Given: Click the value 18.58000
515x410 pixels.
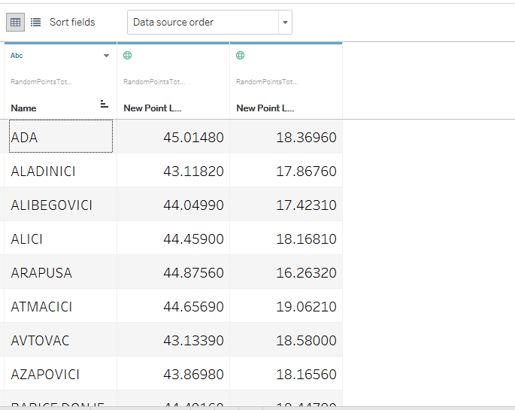Looking at the screenshot, I should coord(306,340).
